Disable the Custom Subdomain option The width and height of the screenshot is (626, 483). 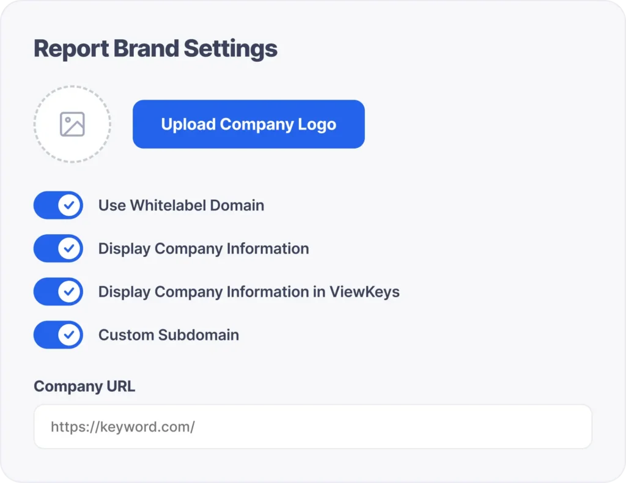[58, 335]
